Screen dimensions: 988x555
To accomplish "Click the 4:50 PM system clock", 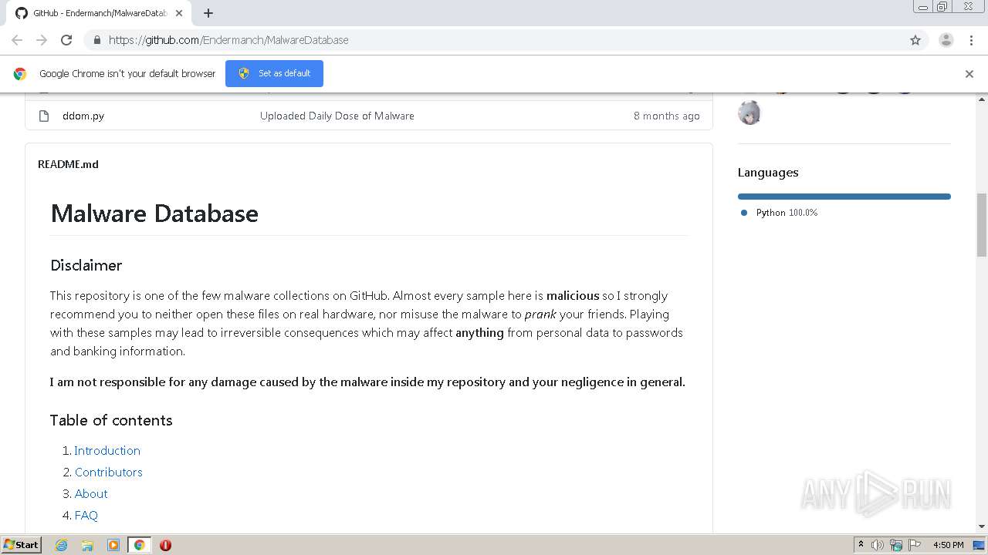I will pos(948,545).
